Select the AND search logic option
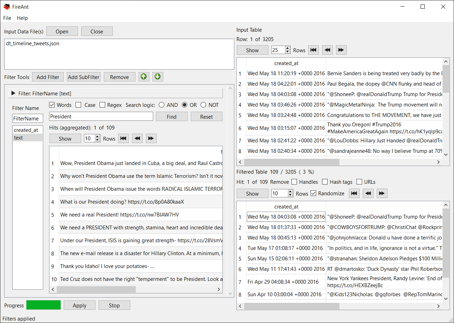454x323 pixels. tap(162, 105)
